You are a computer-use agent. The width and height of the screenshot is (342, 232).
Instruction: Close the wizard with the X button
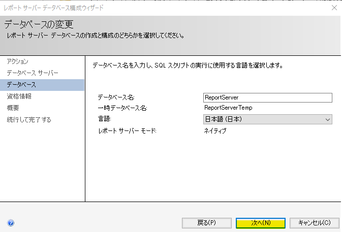[334, 8]
